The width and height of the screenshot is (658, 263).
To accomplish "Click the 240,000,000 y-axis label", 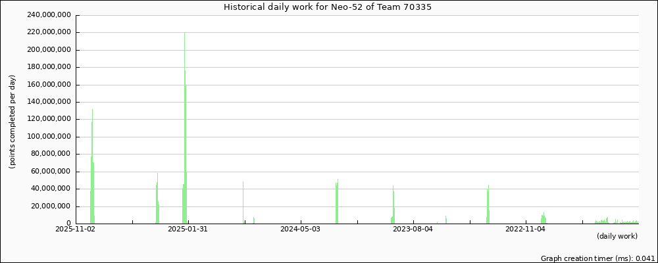I will point(47,15).
